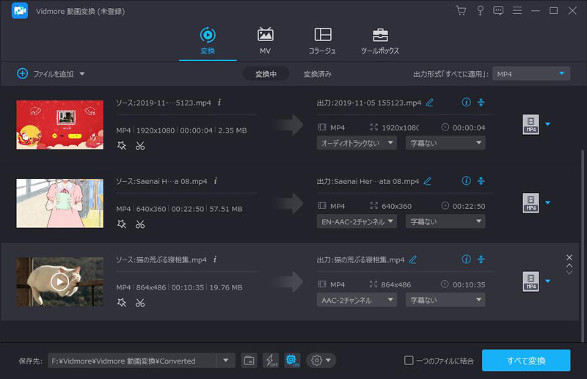Toggle the hardware acceleration lightning icon
The height and width of the screenshot is (379, 587).
(x=270, y=360)
